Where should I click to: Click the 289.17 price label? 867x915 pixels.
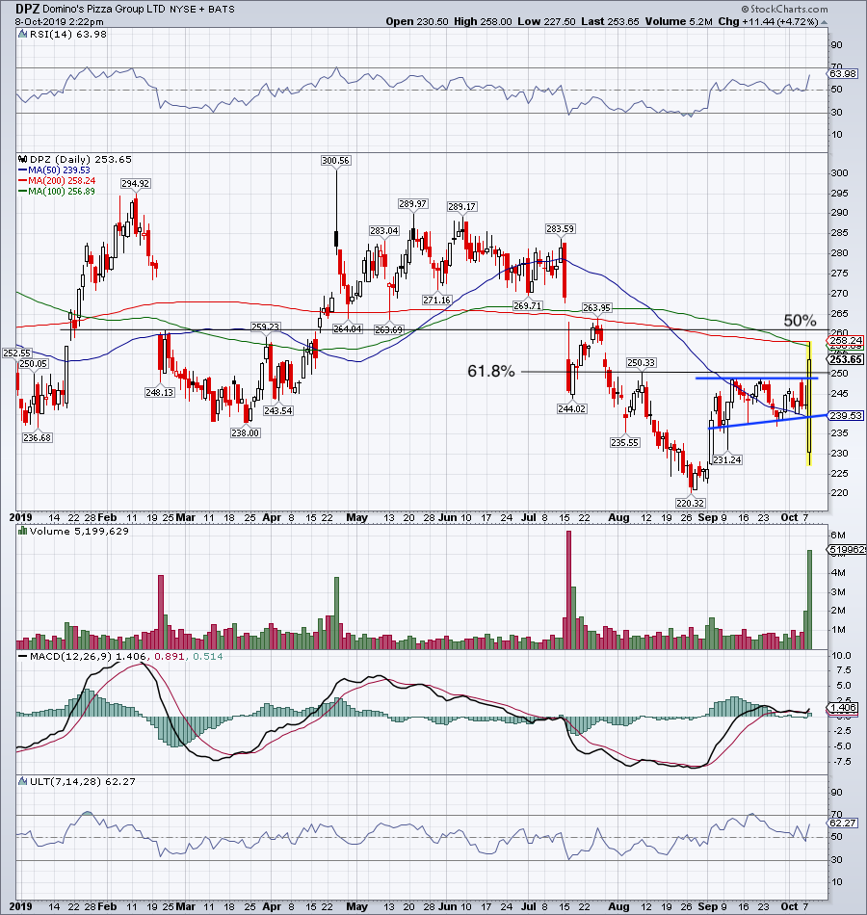pos(461,206)
